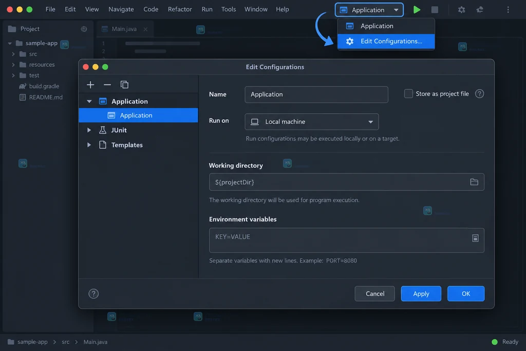The width and height of the screenshot is (526, 351).
Task: Select Application entry in run dropdown list
Action: click(x=386, y=26)
